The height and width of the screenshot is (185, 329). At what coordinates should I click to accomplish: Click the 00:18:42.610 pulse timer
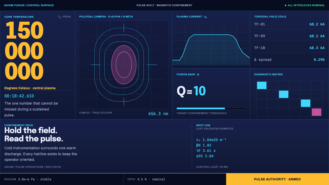point(19,96)
